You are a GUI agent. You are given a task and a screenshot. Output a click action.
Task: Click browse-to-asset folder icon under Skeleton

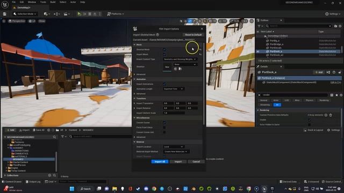180,69
